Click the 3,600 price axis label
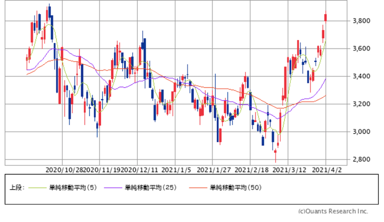The height and width of the screenshot is (222, 384). pos(361,48)
